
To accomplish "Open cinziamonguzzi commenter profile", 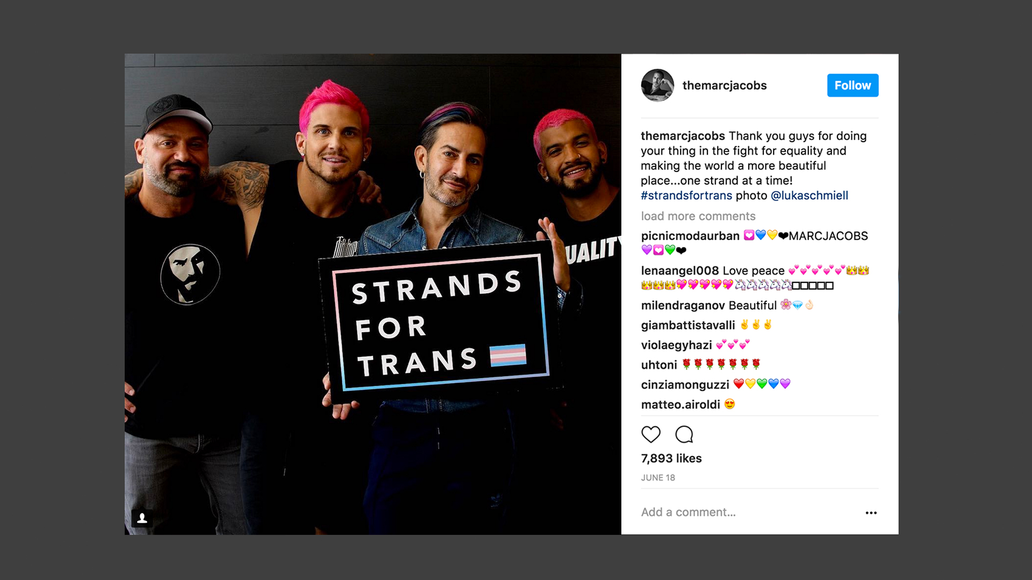I will [685, 385].
